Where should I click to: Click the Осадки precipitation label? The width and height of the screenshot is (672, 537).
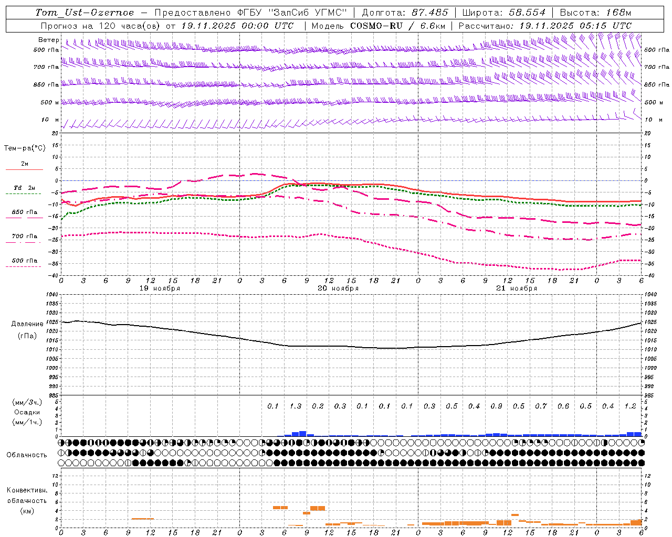point(27,412)
